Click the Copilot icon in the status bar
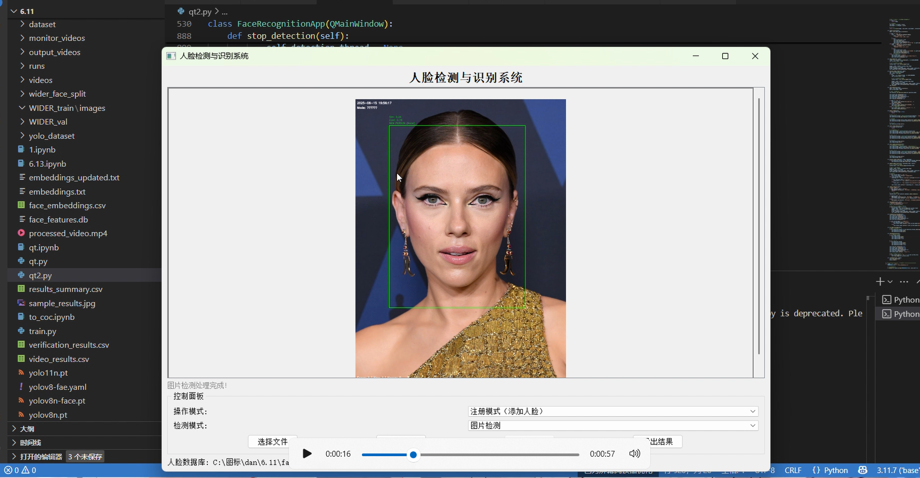920x478 pixels. click(x=862, y=470)
